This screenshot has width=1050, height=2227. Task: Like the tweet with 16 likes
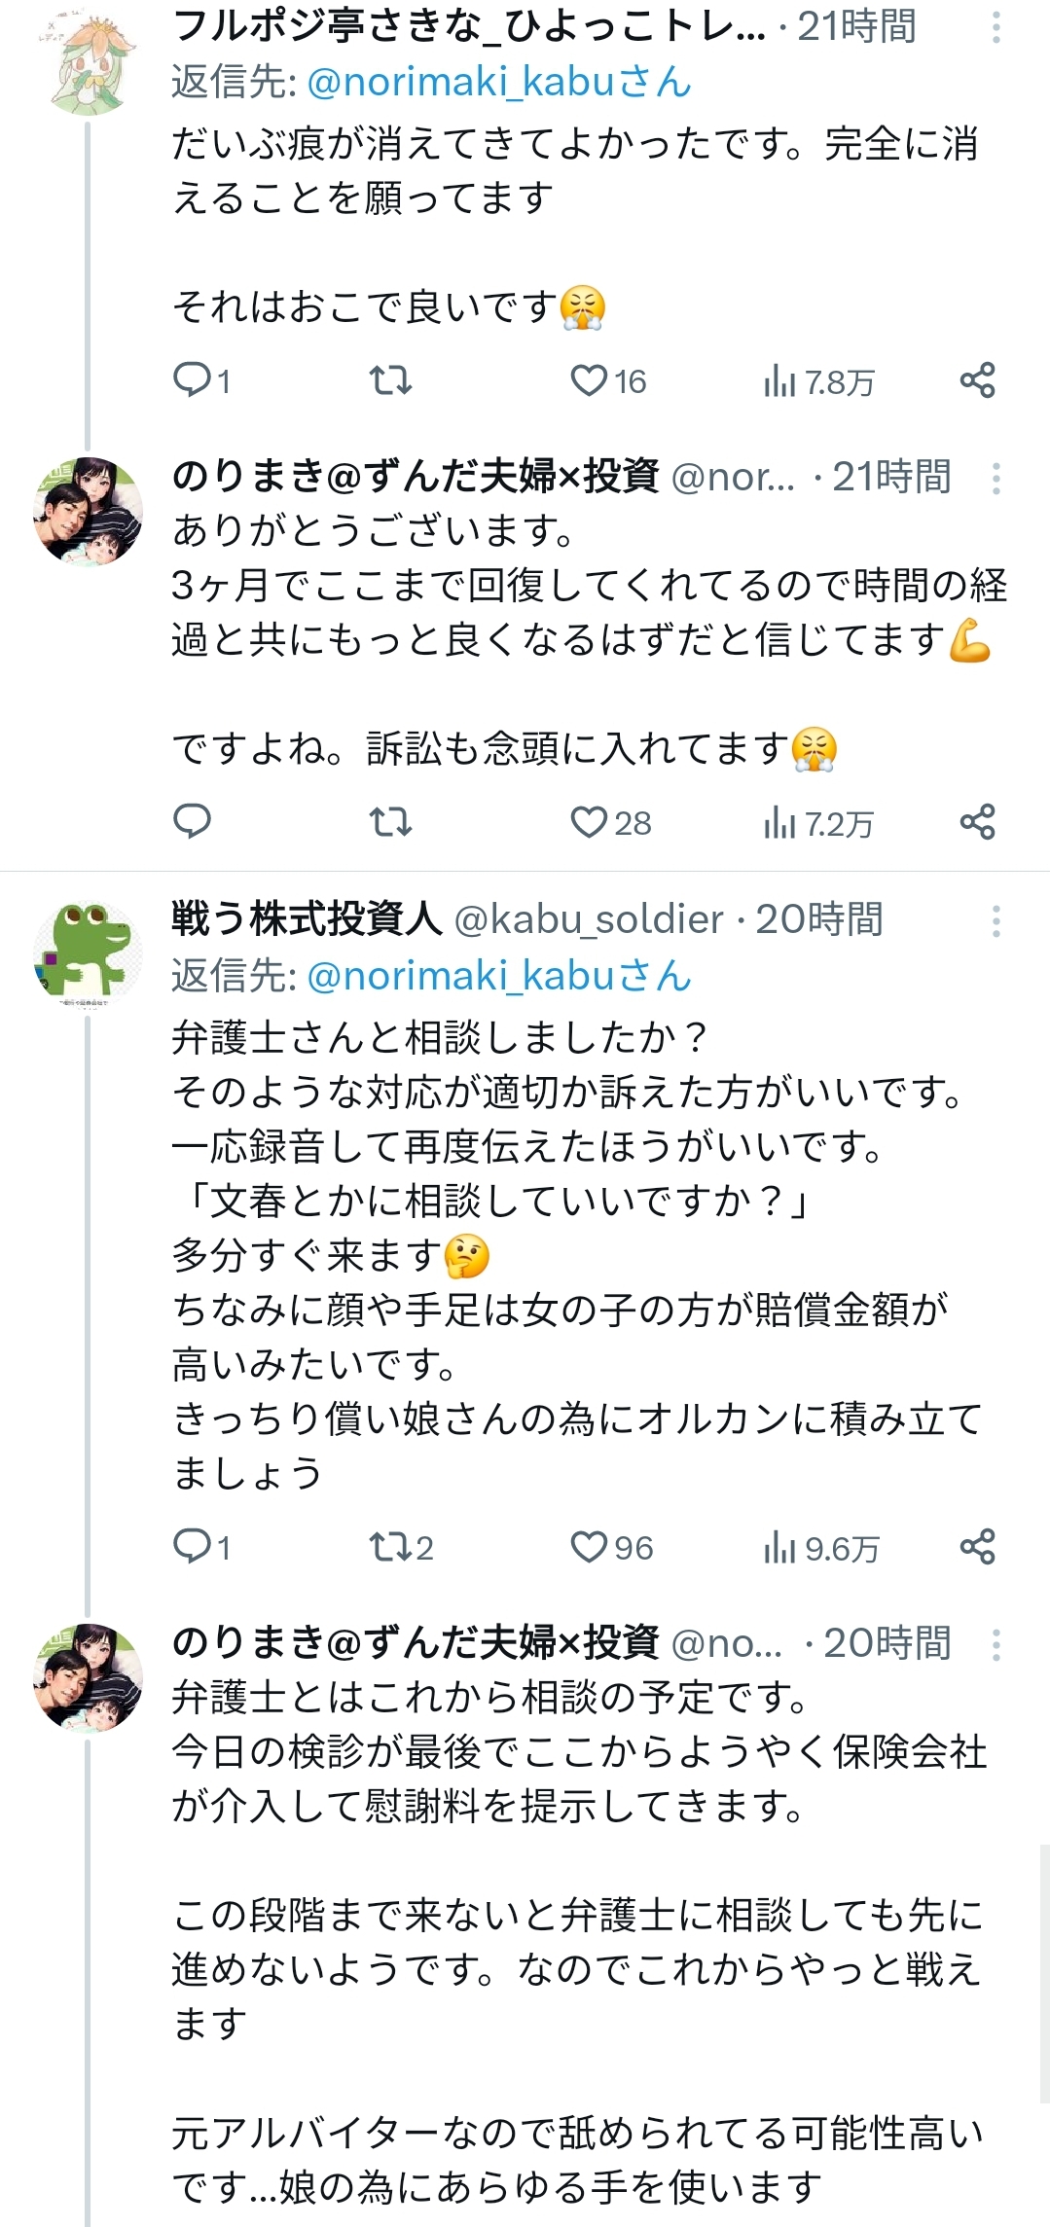click(589, 380)
